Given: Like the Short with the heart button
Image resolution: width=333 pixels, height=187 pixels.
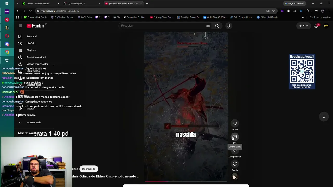Looking at the screenshot, I should pos(235,123).
